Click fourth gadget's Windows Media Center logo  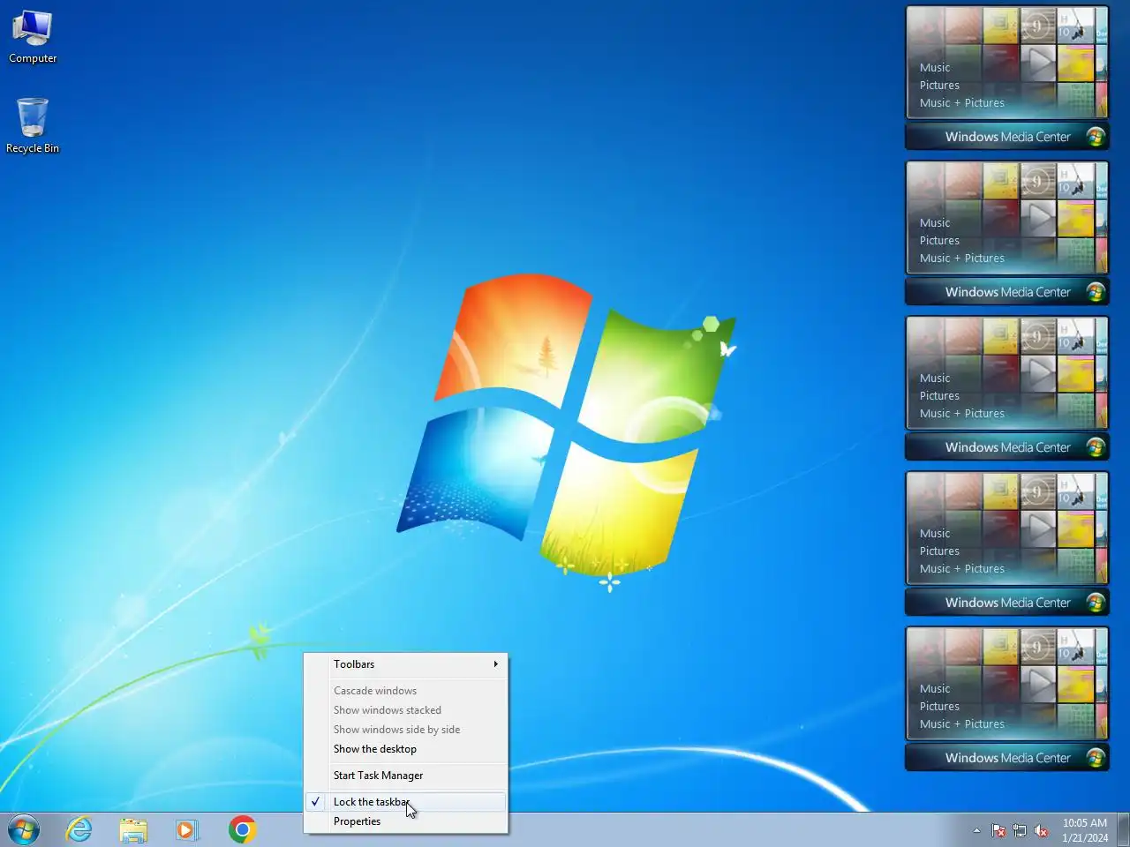(x=1096, y=603)
